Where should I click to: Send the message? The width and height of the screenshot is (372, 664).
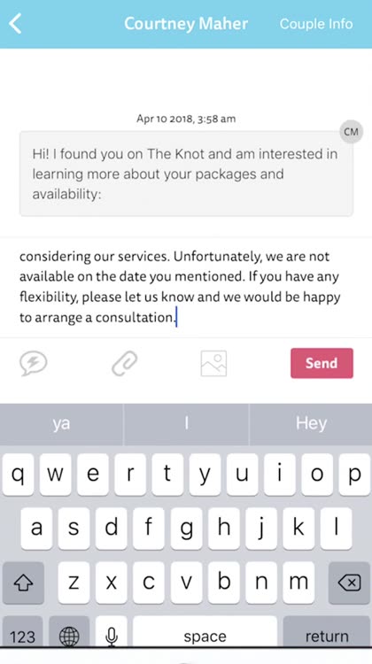click(x=322, y=363)
